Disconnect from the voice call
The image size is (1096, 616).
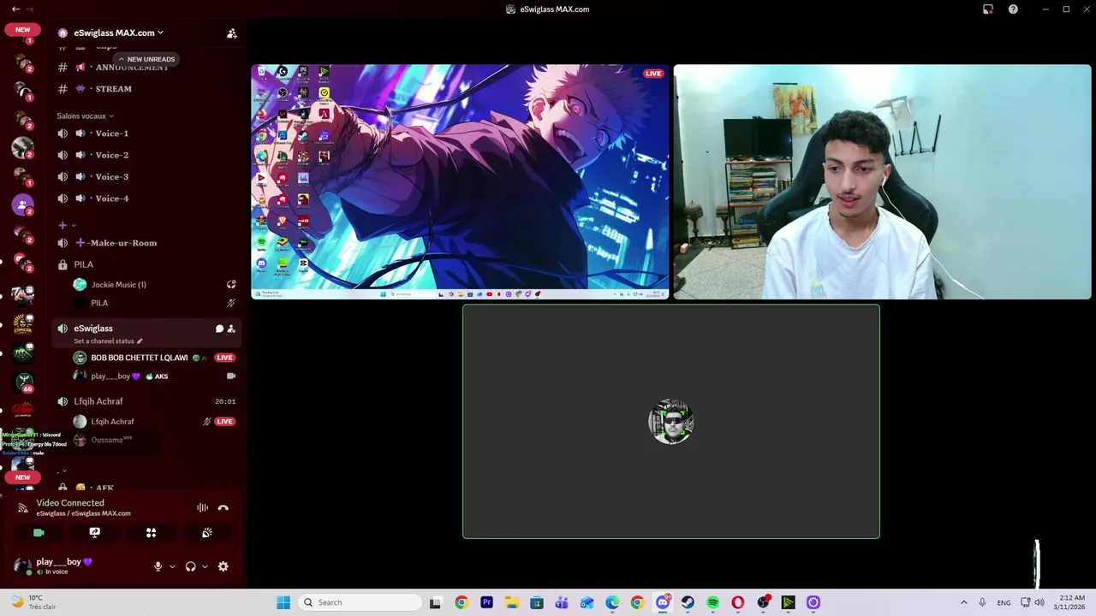pos(223,507)
